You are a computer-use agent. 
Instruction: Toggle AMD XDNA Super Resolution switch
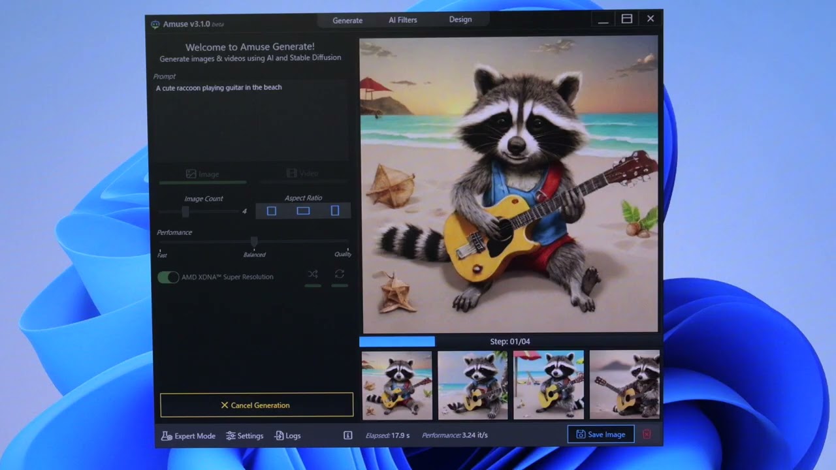point(169,277)
